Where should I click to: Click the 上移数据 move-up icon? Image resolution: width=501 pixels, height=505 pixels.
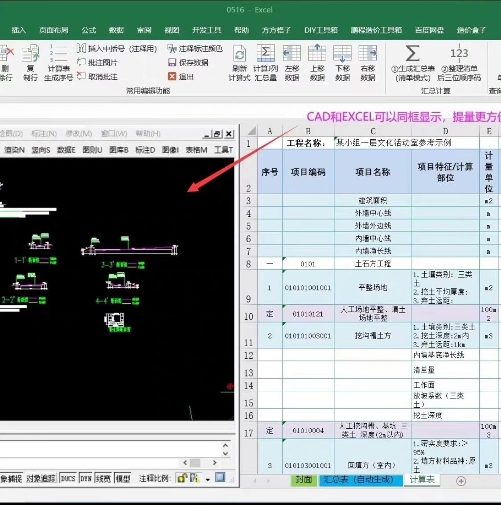point(317,54)
